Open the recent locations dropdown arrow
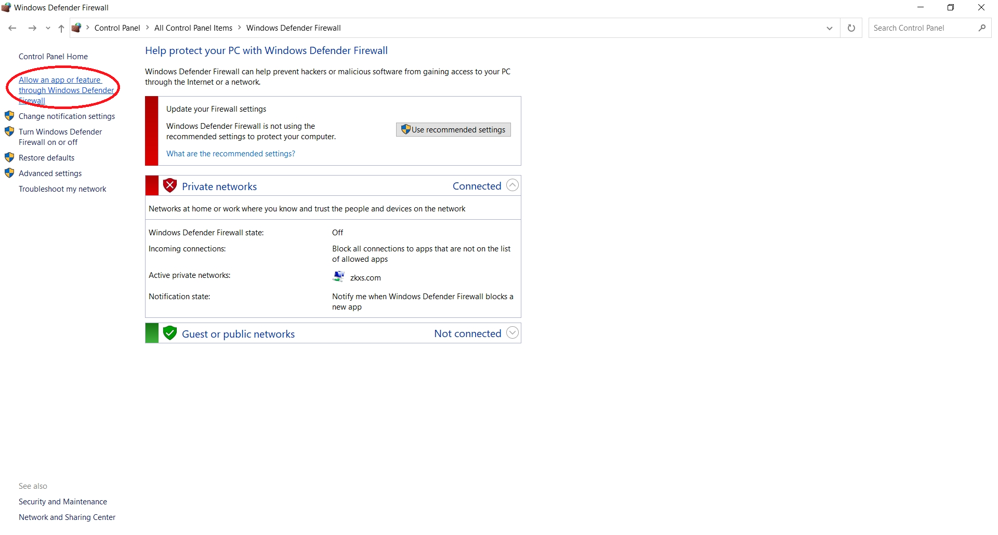 pyautogui.click(x=48, y=28)
